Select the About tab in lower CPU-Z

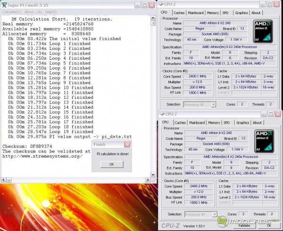pos(257,123)
